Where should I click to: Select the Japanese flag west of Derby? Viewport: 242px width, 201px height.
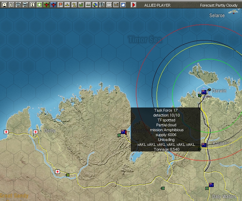(x=6, y=132)
